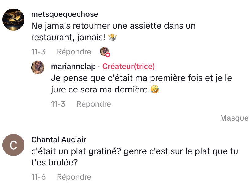Click the 11-6 date under Chantal's comment
Screen dimensions: 249x185
click(x=38, y=177)
